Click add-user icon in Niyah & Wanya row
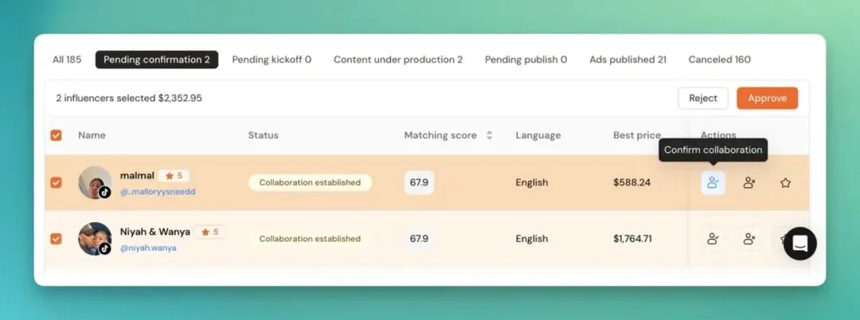The width and height of the screenshot is (860, 320). click(x=749, y=238)
